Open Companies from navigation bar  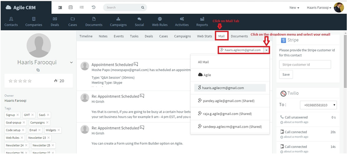34,22
